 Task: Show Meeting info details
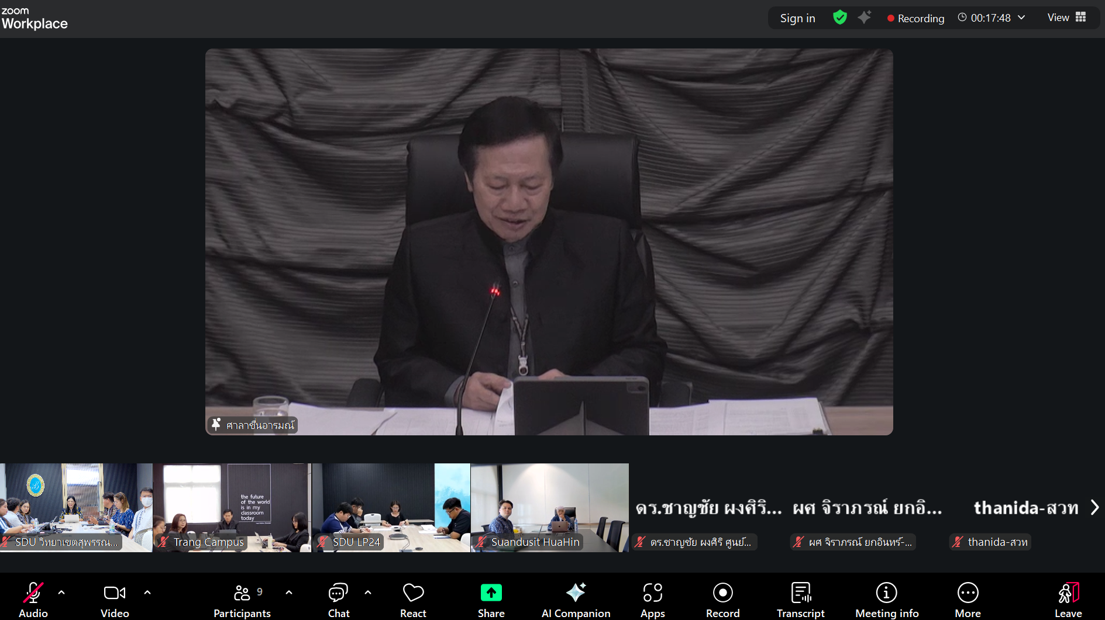tap(886, 600)
